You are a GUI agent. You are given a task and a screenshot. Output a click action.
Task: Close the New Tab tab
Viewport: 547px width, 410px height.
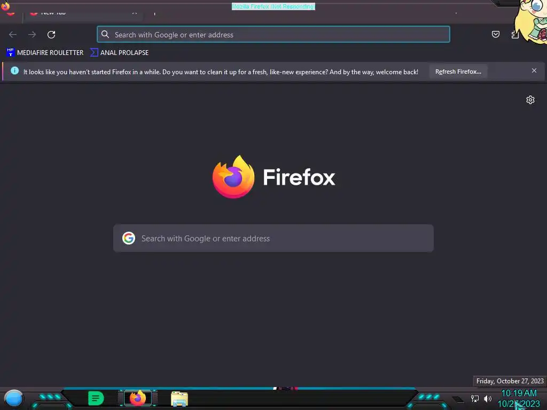tap(134, 13)
